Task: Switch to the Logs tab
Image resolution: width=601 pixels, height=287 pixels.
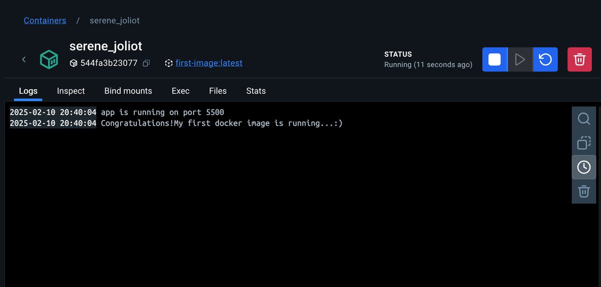Action: tap(28, 91)
